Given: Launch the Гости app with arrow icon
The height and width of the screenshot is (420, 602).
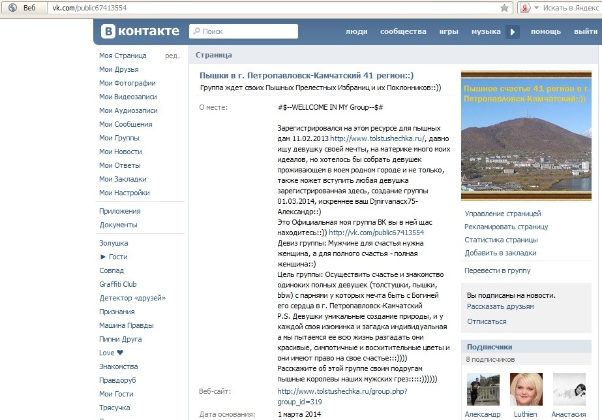Looking at the screenshot, I should [113, 257].
